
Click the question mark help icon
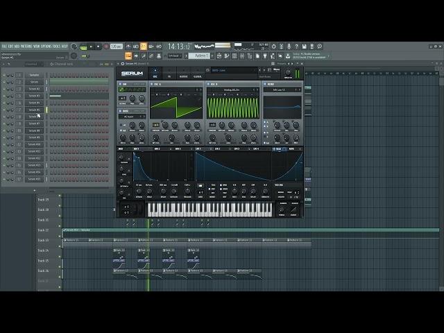click(296, 46)
